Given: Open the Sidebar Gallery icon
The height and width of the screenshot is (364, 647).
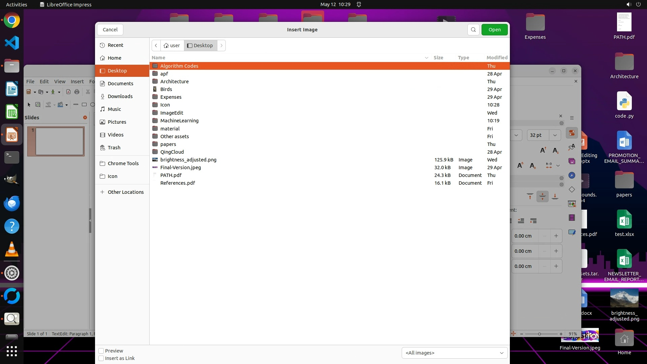Looking at the screenshot, I should tap(572, 161).
